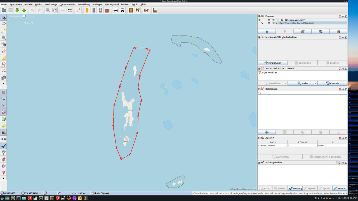
Task: Open the Vorlagen menu
Action: pos(97,4)
